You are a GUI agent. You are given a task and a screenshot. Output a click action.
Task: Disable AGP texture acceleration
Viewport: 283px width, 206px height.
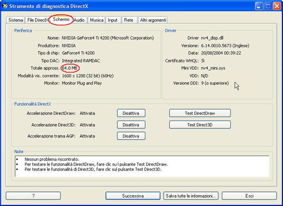[x=131, y=136]
